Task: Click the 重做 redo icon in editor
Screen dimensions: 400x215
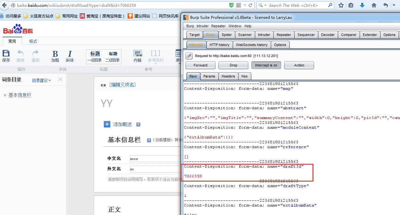Action: coord(35,56)
